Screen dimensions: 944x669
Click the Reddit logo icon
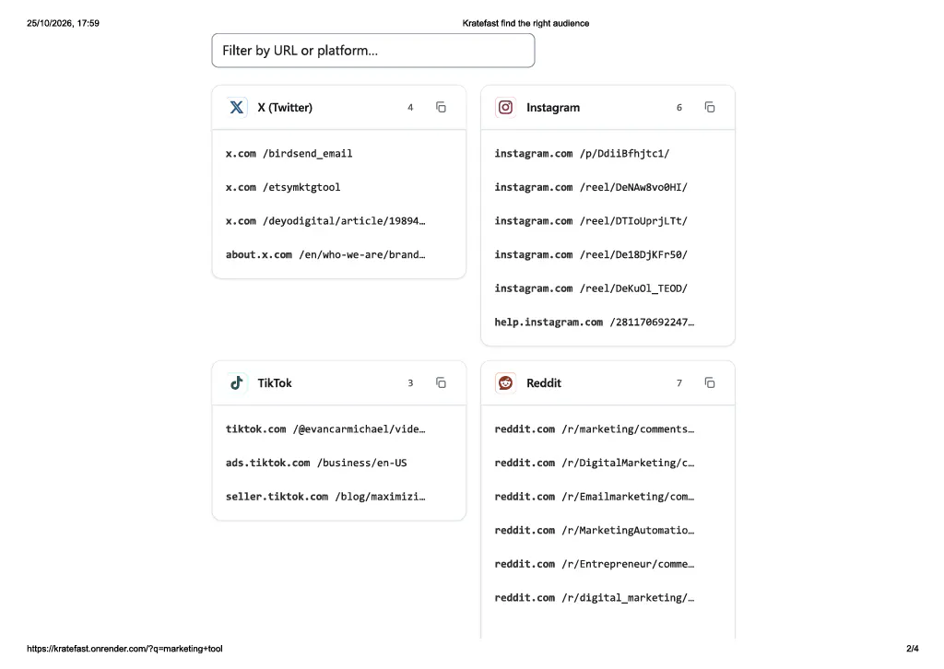click(506, 382)
